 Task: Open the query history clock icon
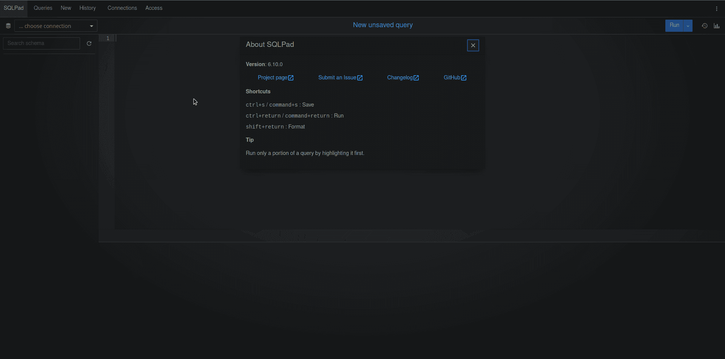click(x=705, y=26)
